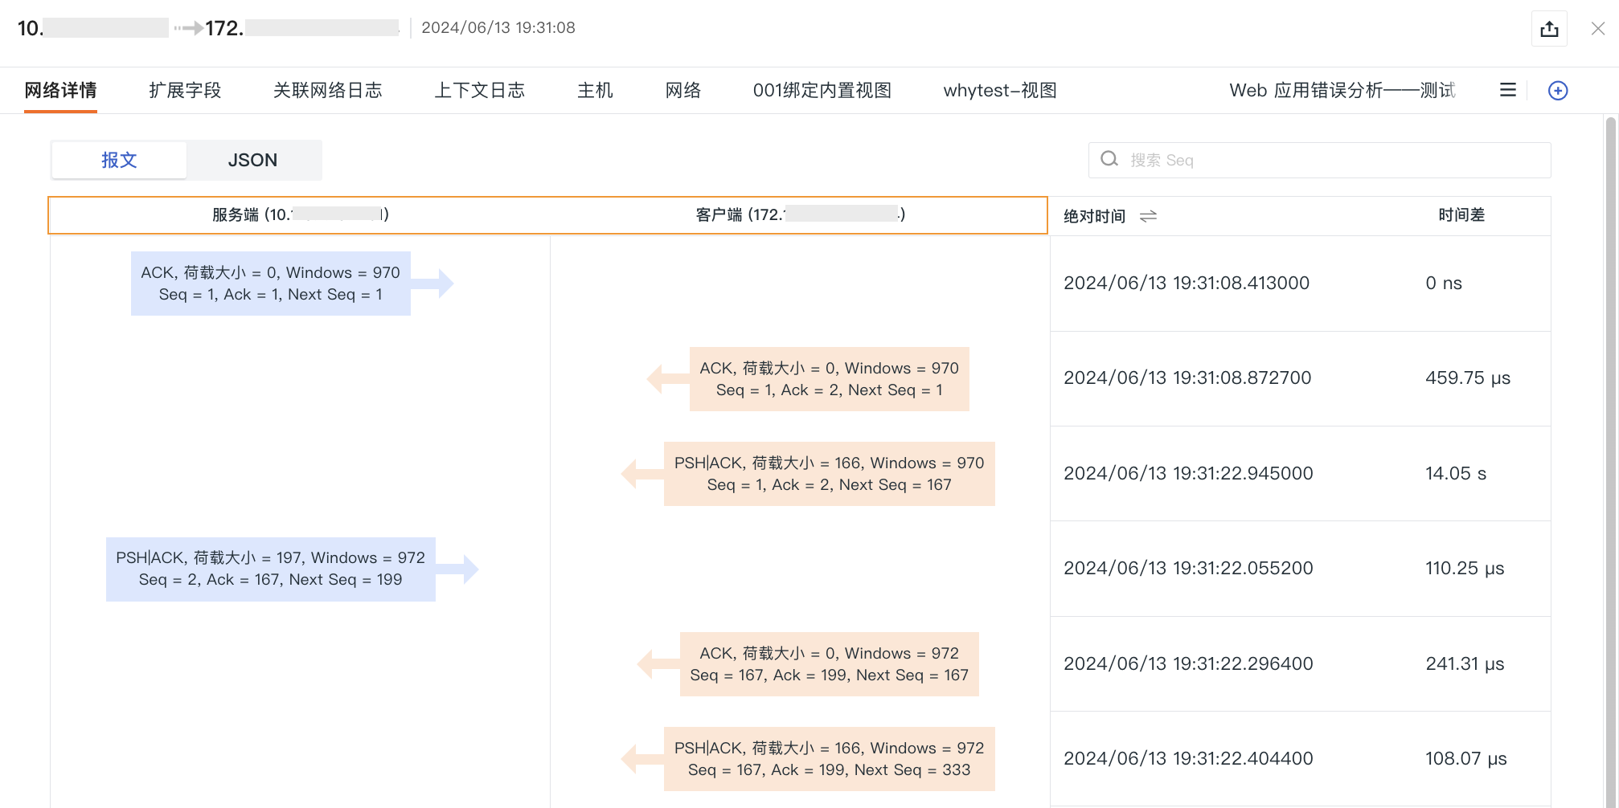Open the 关联网络日志 tab
Screen dimensions: 1619x808
(x=327, y=90)
